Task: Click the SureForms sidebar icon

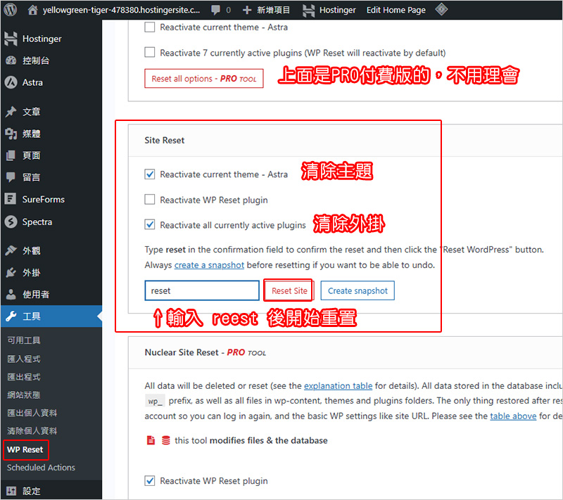Action: 11,200
